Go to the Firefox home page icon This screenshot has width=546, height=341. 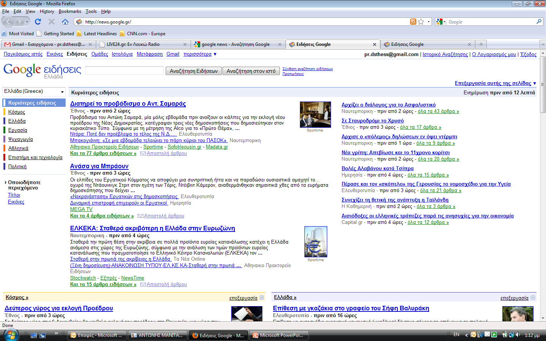pyautogui.click(x=65, y=22)
